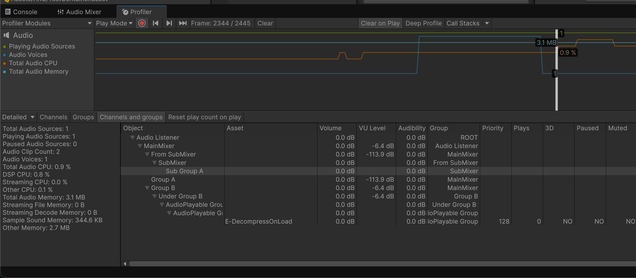Collapse the MainMixer tree node

(x=140, y=146)
